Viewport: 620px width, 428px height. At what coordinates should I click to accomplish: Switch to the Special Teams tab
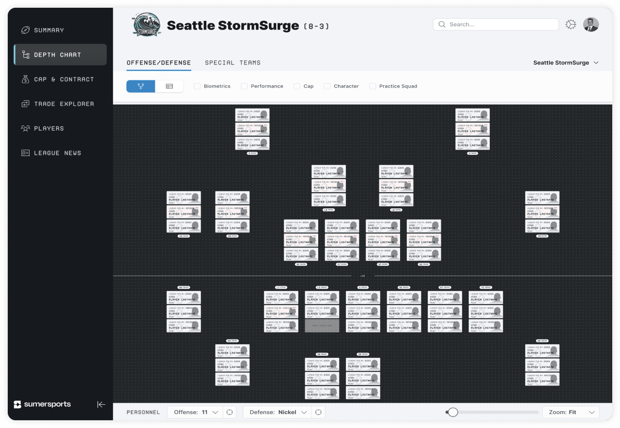point(232,63)
